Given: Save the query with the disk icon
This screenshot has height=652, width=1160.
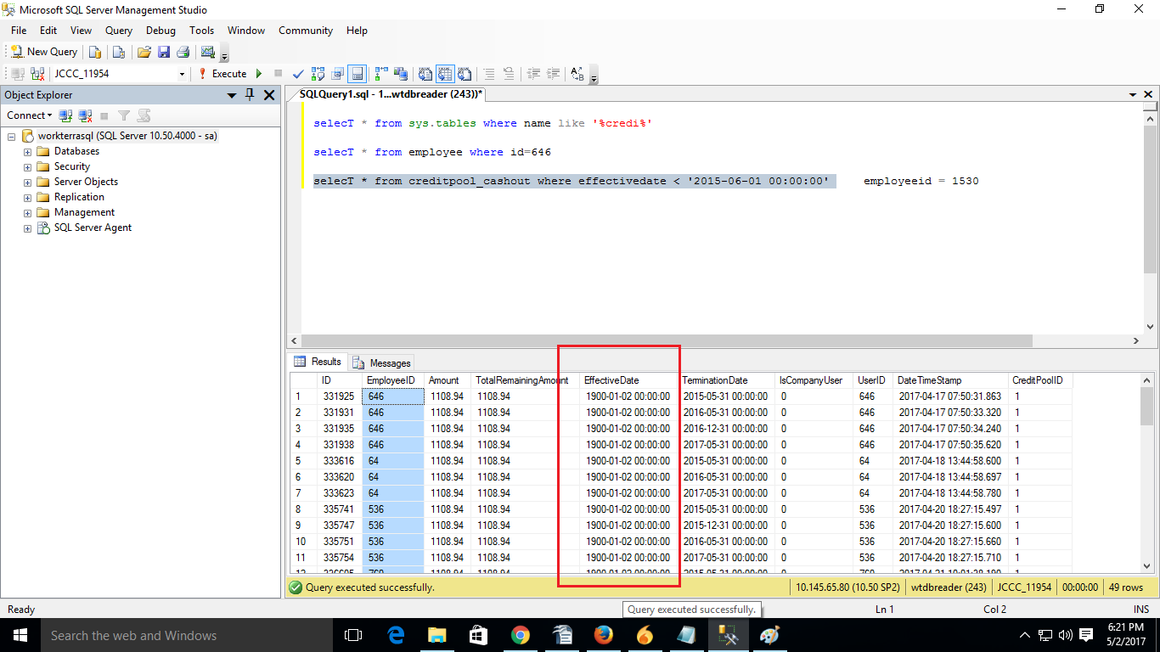Looking at the screenshot, I should [x=164, y=52].
